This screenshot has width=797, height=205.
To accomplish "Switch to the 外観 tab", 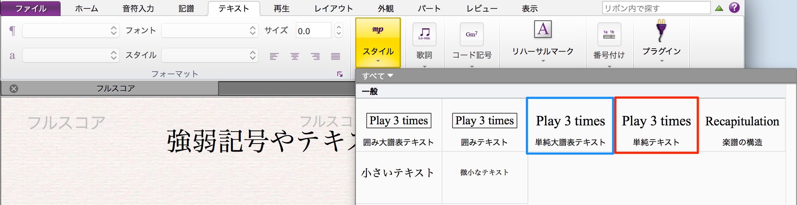I will pyautogui.click(x=386, y=9).
